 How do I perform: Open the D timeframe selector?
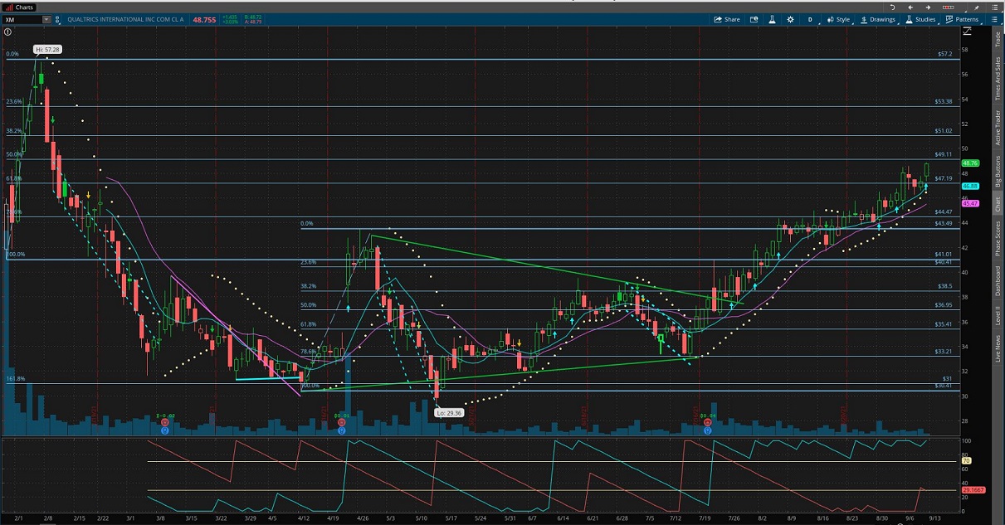(x=810, y=19)
